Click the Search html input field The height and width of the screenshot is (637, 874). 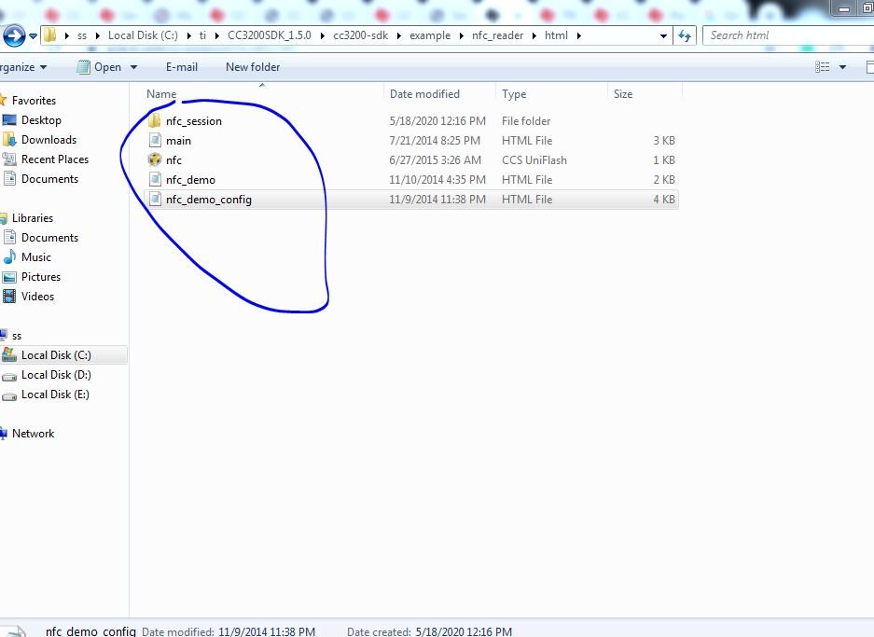pyautogui.click(x=788, y=35)
